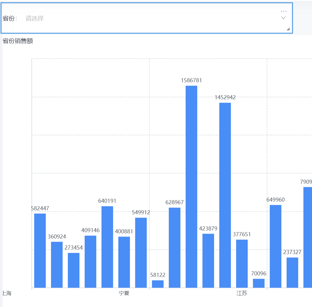
Task: Select the bar labeled 582447
Action: (40, 251)
